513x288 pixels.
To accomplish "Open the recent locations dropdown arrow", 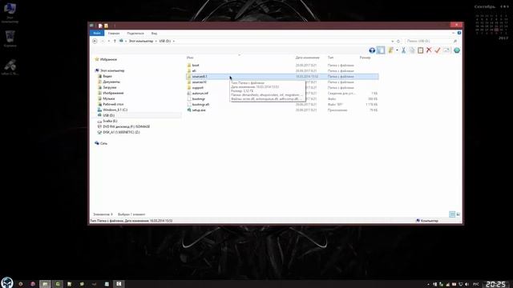I will (x=109, y=41).
